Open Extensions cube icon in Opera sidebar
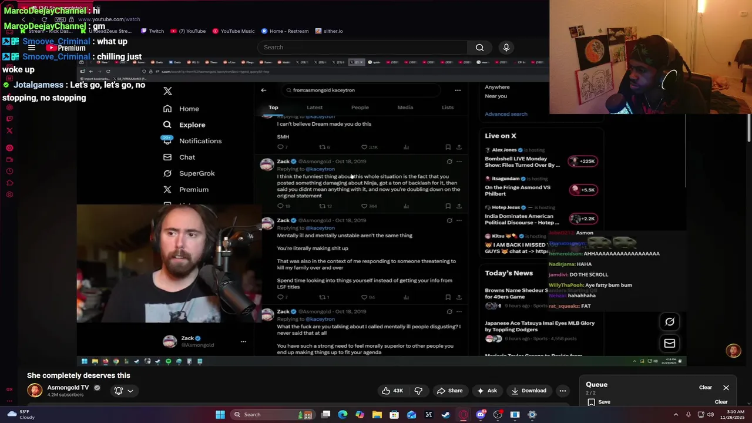752x423 pixels. click(9, 183)
